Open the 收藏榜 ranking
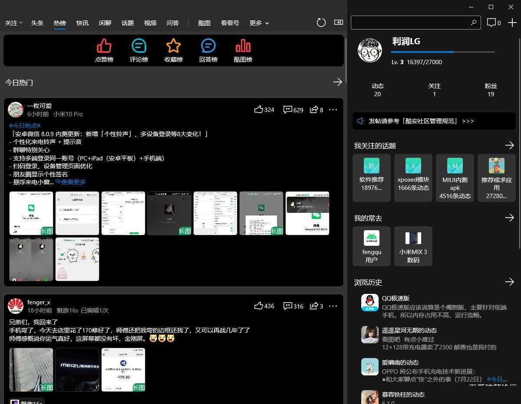 [173, 50]
